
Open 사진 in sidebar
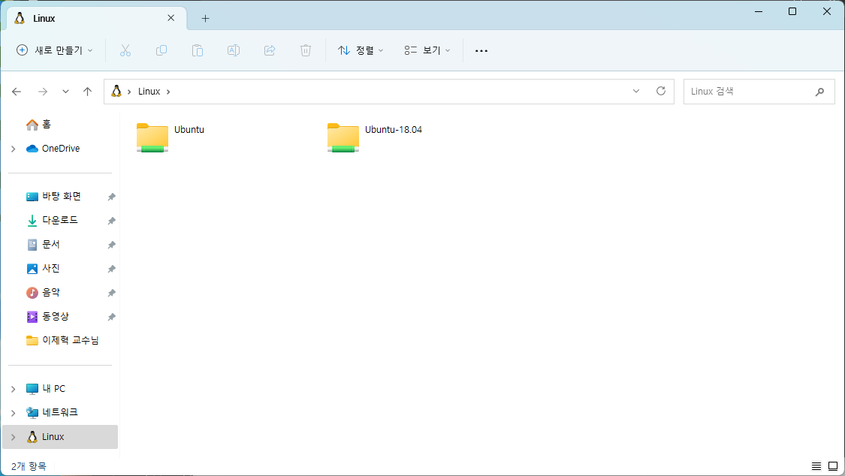43,268
